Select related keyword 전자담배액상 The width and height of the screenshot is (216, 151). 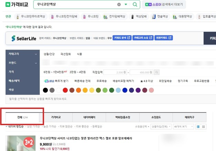(x=115, y=17)
